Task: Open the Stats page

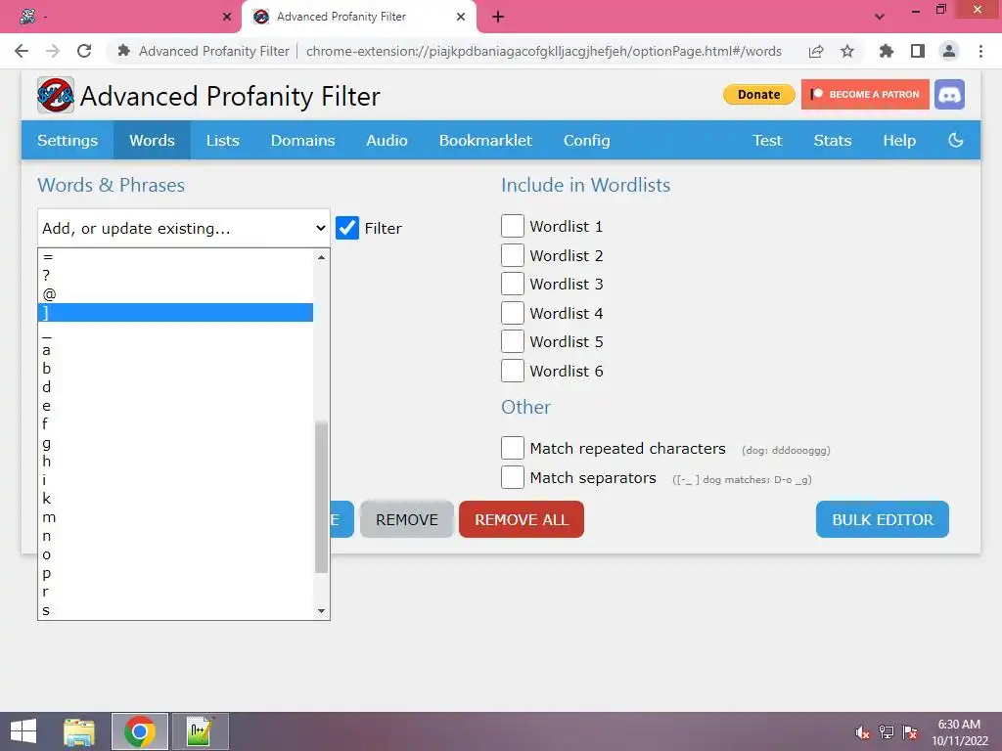Action: click(832, 140)
